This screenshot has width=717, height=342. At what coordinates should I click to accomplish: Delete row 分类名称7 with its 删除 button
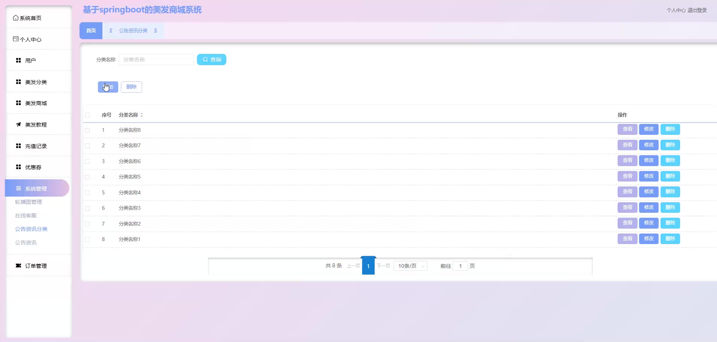[x=670, y=145]
